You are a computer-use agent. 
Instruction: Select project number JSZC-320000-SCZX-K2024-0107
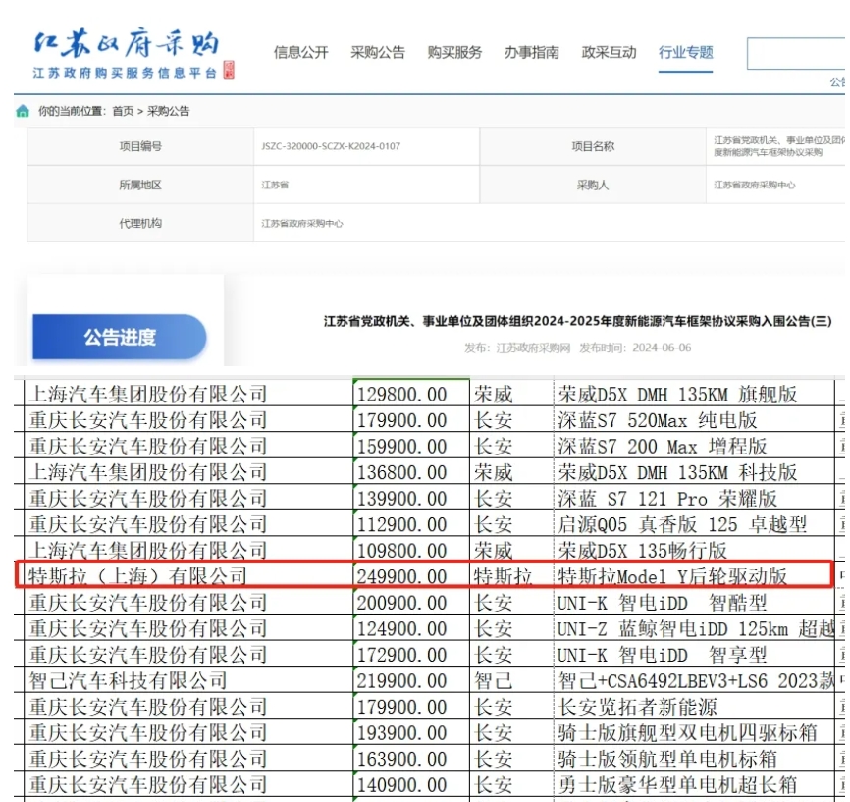pos(331,146)
